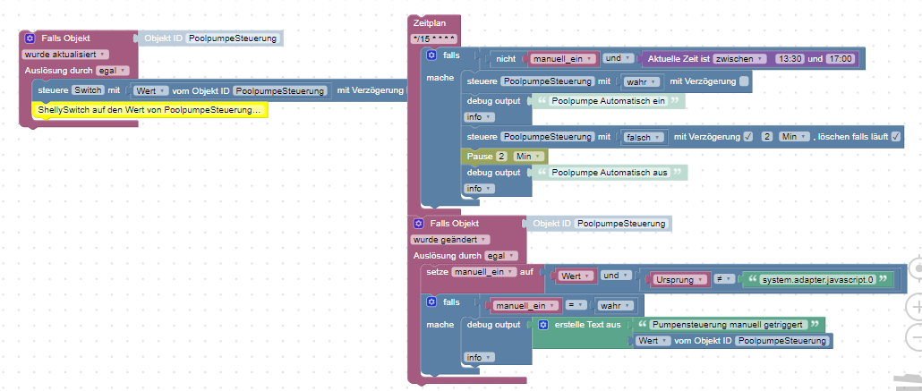Open the '≠' comparison operator dropdown
Screen dimensions: 922x391
coord(724,280)
